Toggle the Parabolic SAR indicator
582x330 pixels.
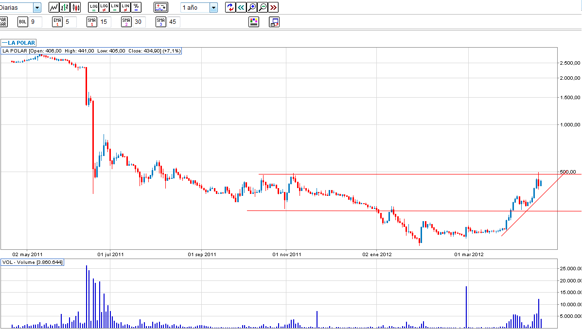(3, 22)
